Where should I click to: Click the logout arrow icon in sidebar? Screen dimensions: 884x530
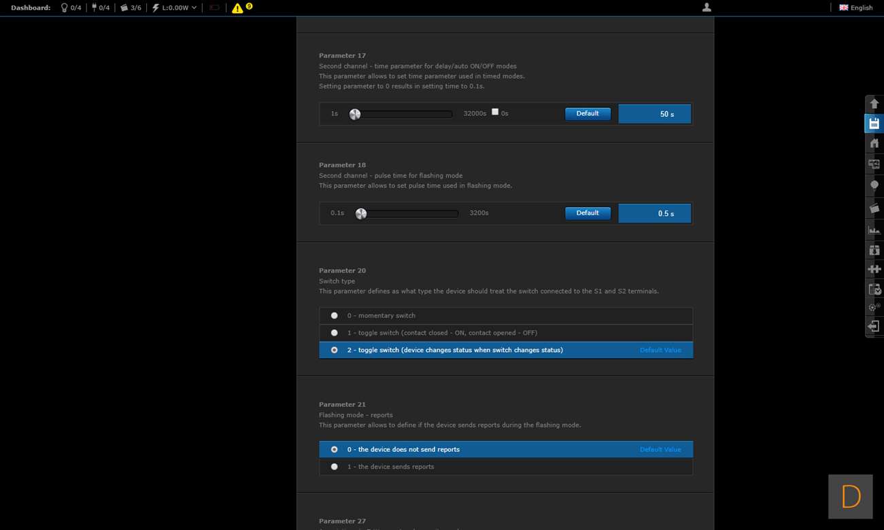click(874, 327)
